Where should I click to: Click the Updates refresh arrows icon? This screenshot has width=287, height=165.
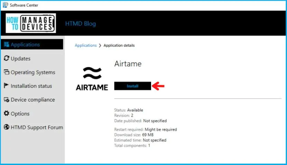[x=7, y=58]
